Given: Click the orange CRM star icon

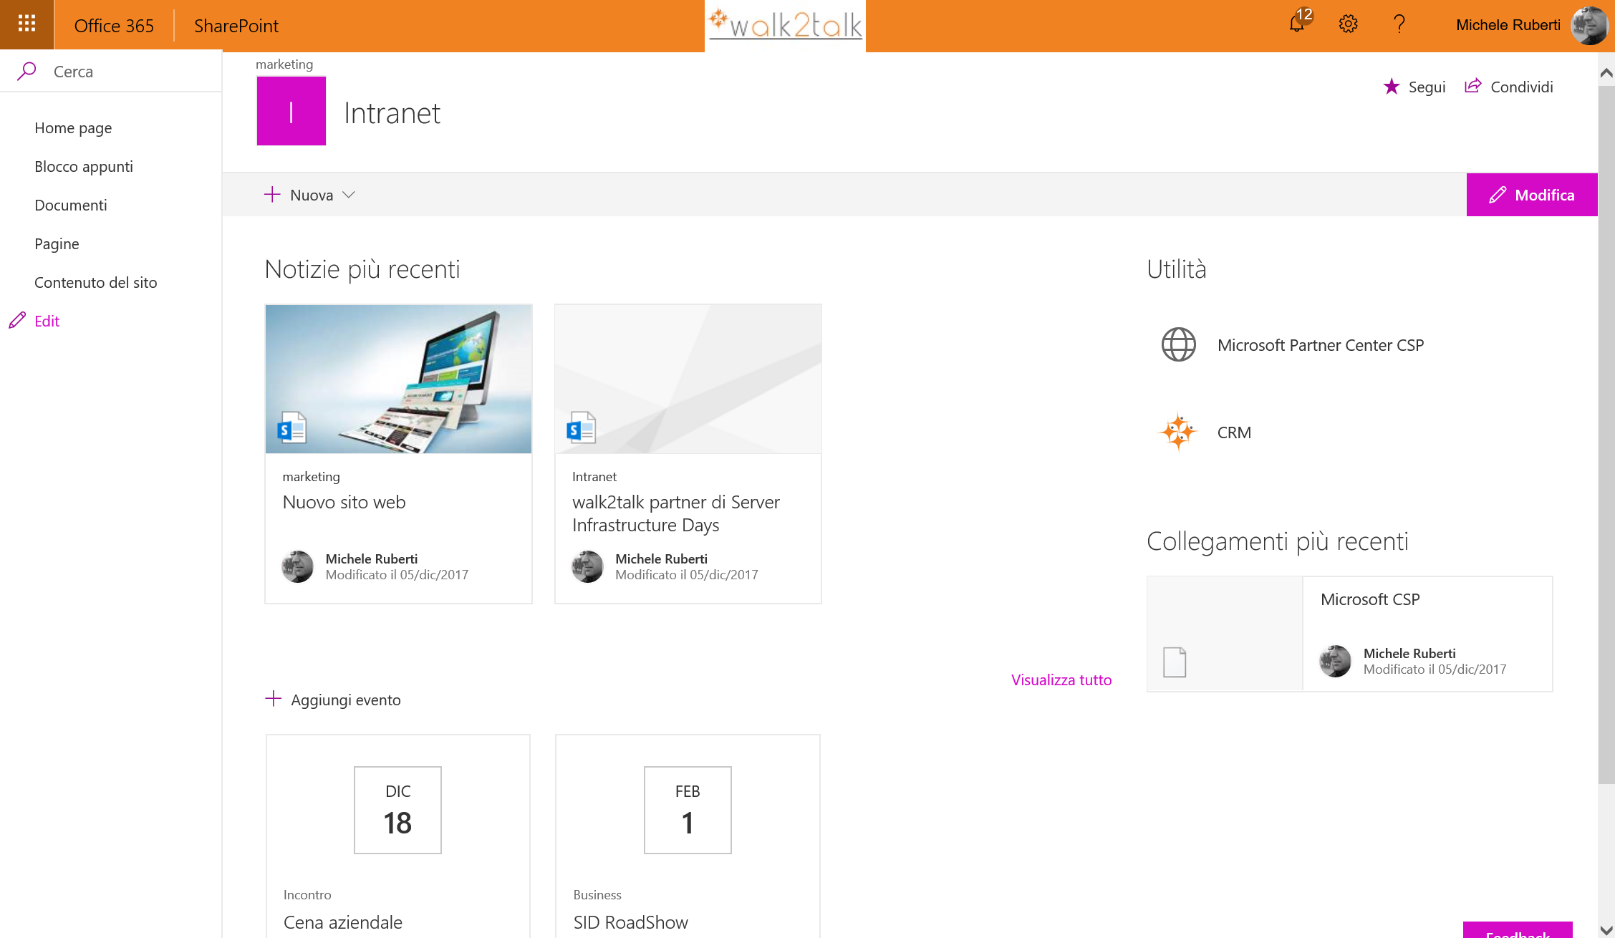Looking at the screenshot, I should (x=1178, y=432).
